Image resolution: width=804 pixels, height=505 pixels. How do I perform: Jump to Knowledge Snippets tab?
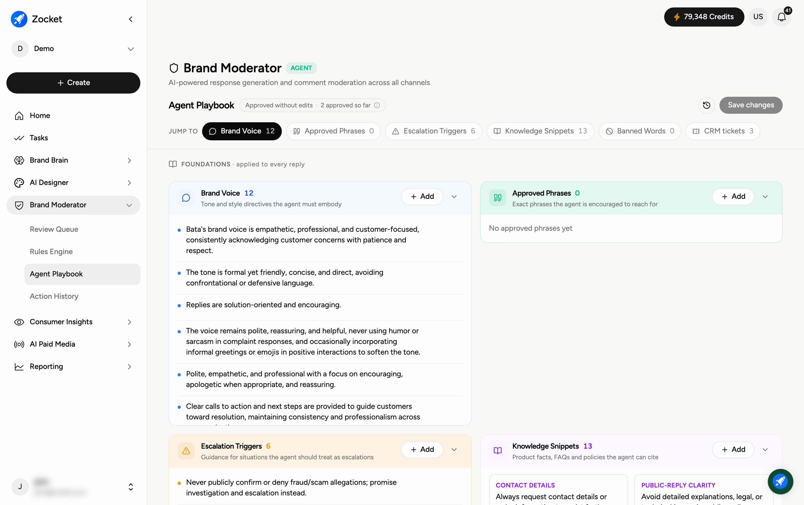[540, 131]
